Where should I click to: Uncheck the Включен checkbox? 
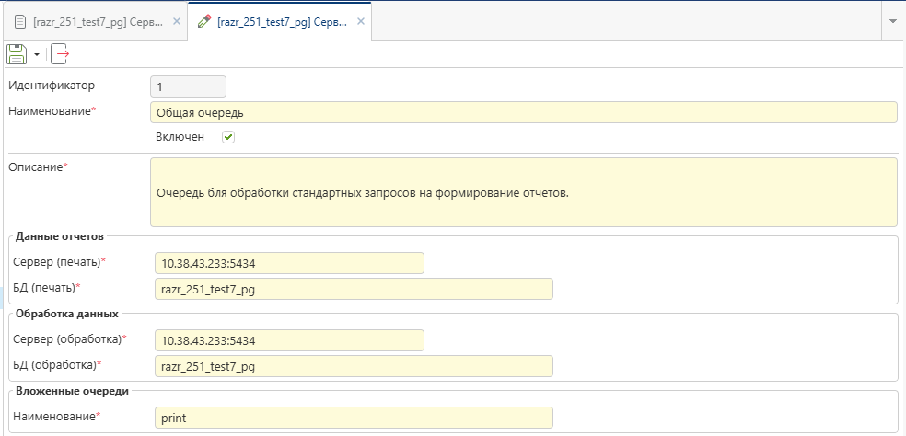[x=229, y=137]
